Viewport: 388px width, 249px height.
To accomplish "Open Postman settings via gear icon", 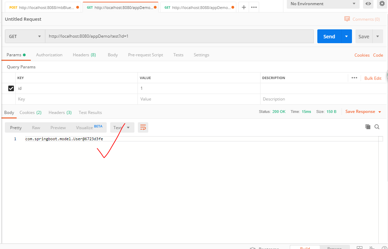I will [381, 4].
